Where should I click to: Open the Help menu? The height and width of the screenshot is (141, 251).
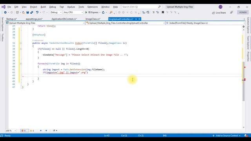pyautogui.click(x=115, y=7)
